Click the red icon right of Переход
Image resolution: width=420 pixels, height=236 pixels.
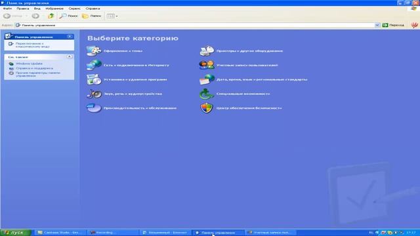414,25
